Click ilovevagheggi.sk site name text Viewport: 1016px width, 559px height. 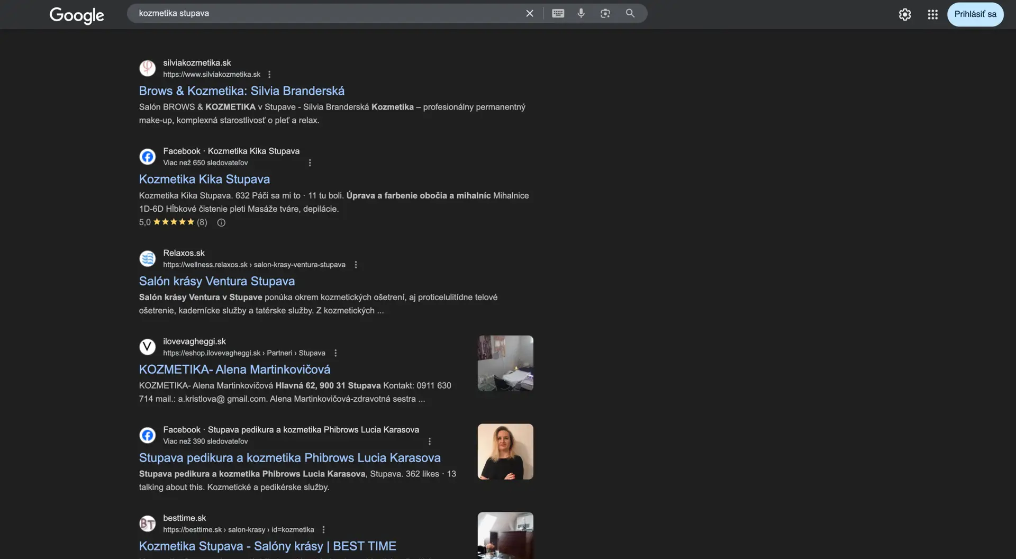click(194, 341)
